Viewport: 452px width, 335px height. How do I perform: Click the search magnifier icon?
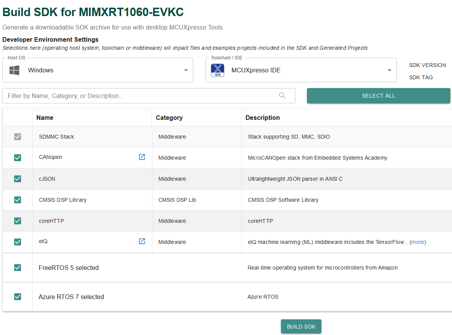tap(282, 96)
